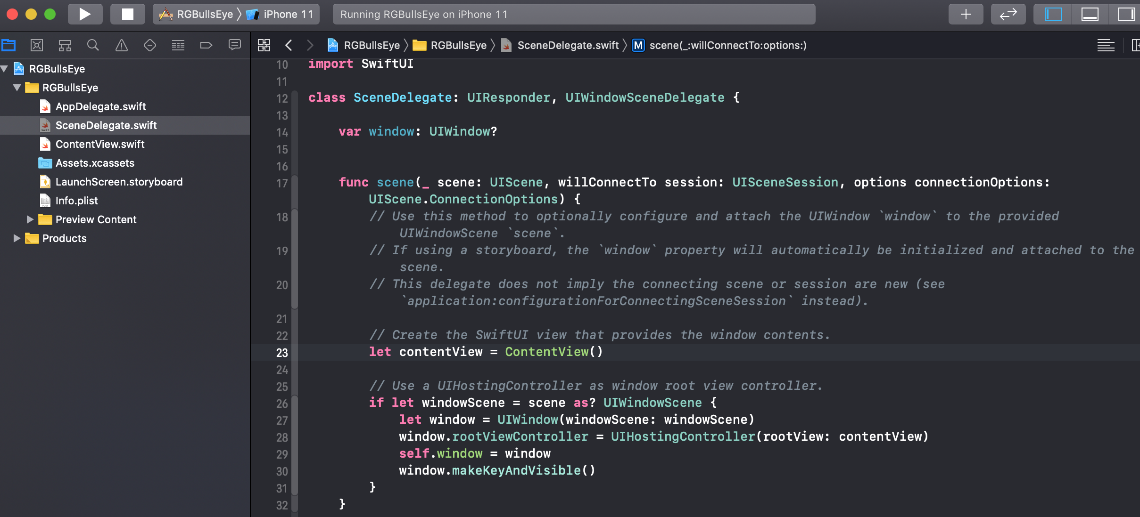The width and height of the screenshot is (1140, 517).
Task: Open the Symbol navigator icon
Action: pos(65,45)
